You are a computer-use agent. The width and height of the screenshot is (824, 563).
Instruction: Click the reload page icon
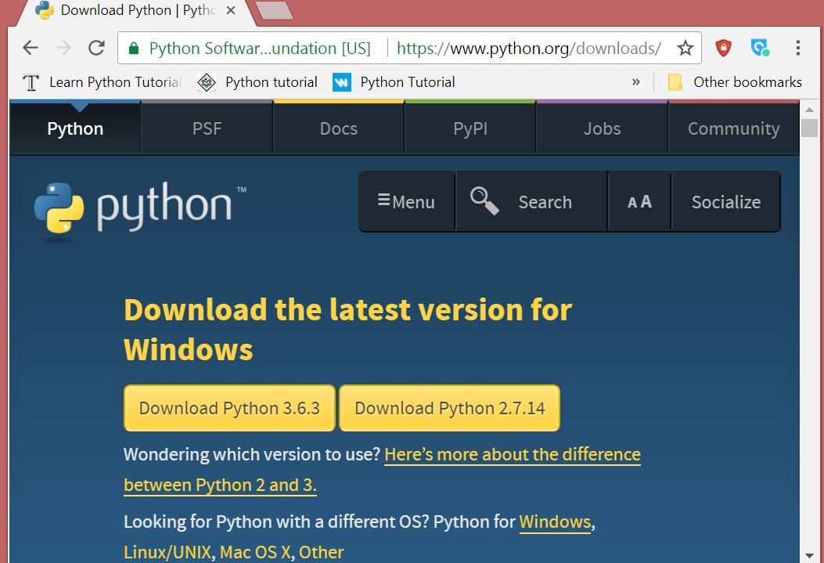click(95, 48)
